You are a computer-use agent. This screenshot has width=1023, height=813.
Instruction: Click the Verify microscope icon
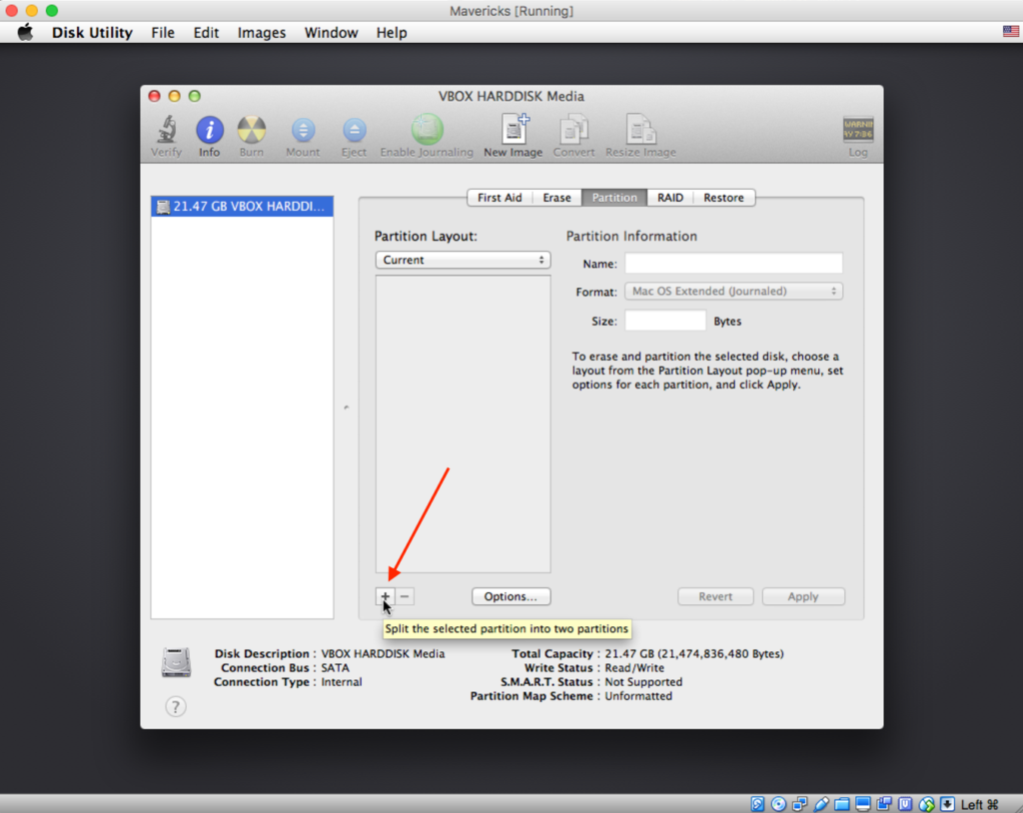[x=166, y=131]
